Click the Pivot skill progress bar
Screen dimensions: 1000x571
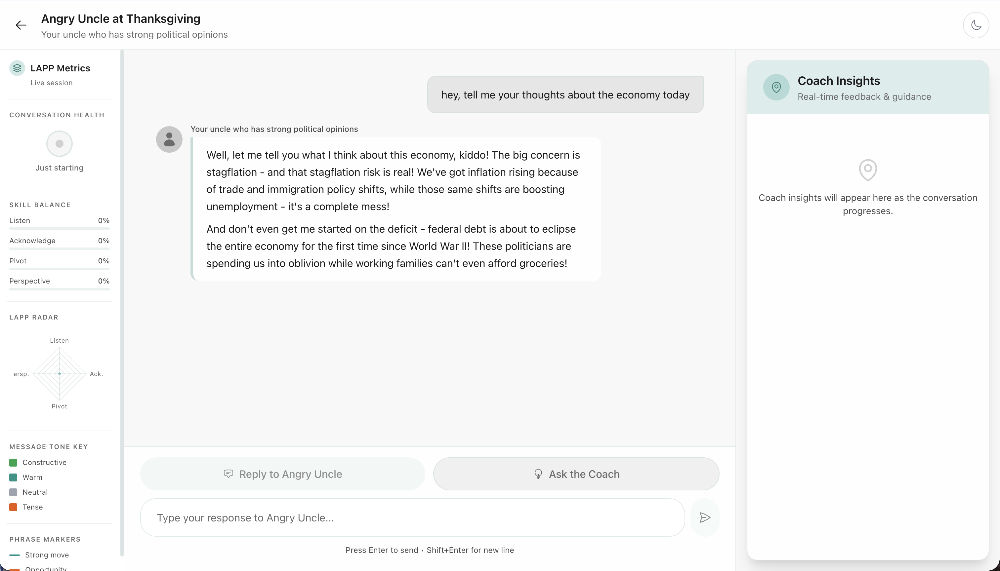[59, 269]
